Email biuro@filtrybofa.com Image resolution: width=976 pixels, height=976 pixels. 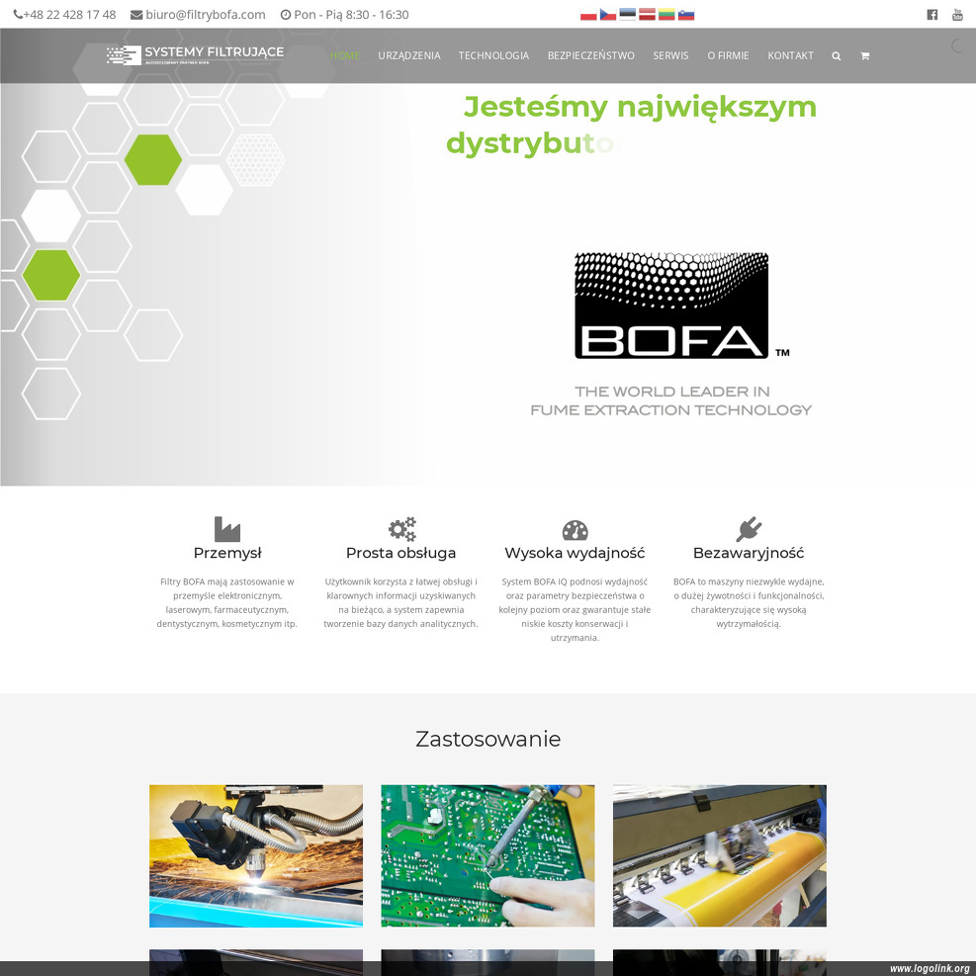(x=206, y=14)
